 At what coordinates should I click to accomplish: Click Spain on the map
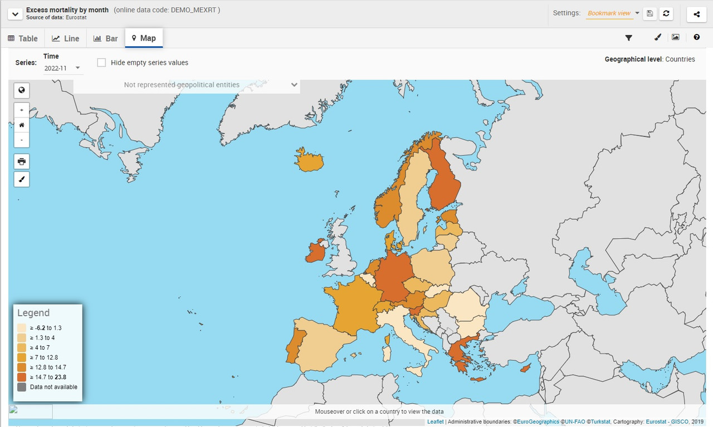coord(323,345)
